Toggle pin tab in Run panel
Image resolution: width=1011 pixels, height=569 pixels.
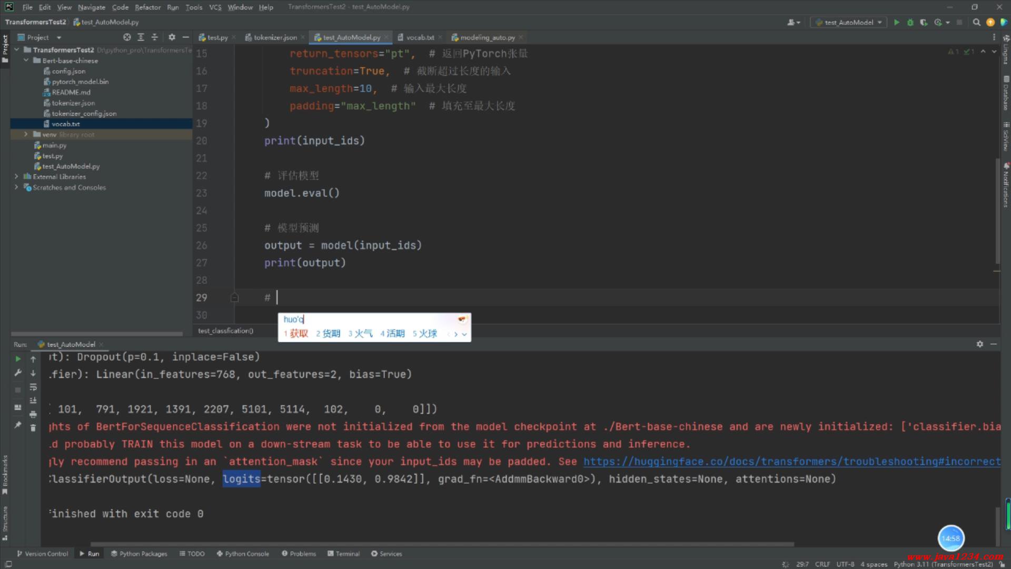click(18, 425)
